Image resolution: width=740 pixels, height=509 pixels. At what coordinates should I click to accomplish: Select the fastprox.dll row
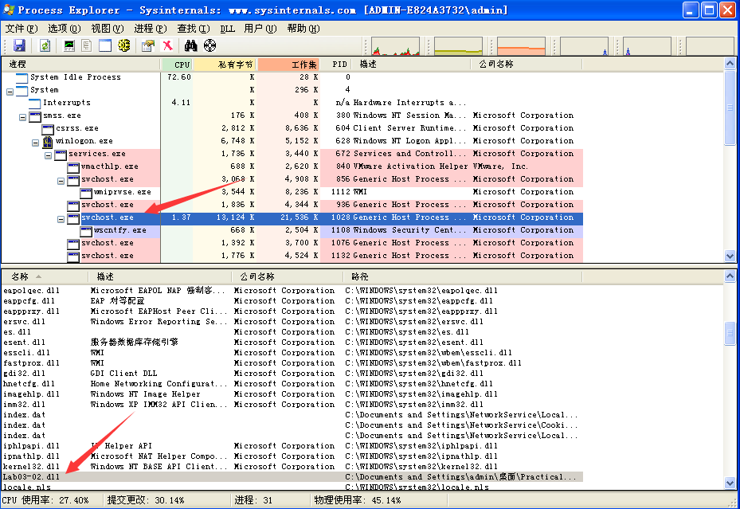[292, 363]
